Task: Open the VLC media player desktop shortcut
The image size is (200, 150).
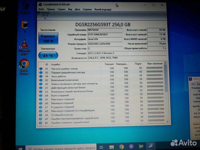Action: tap(24, 47)
